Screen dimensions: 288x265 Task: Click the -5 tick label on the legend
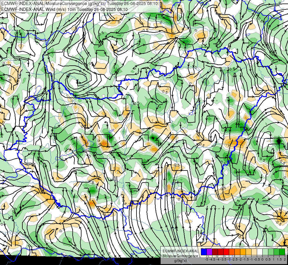(x=207, y=259)
